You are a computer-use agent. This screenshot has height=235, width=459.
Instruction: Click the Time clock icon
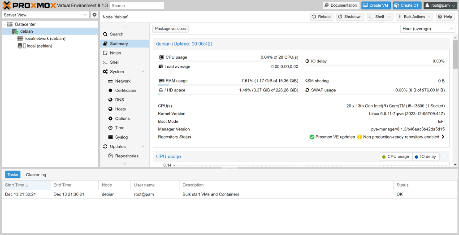coord(110,128)
